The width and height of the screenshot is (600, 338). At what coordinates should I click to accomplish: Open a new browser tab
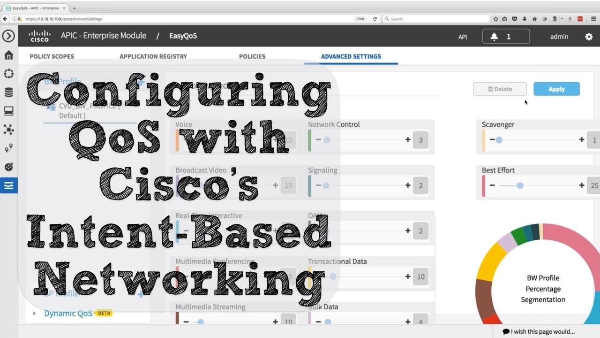coord(74,8)
